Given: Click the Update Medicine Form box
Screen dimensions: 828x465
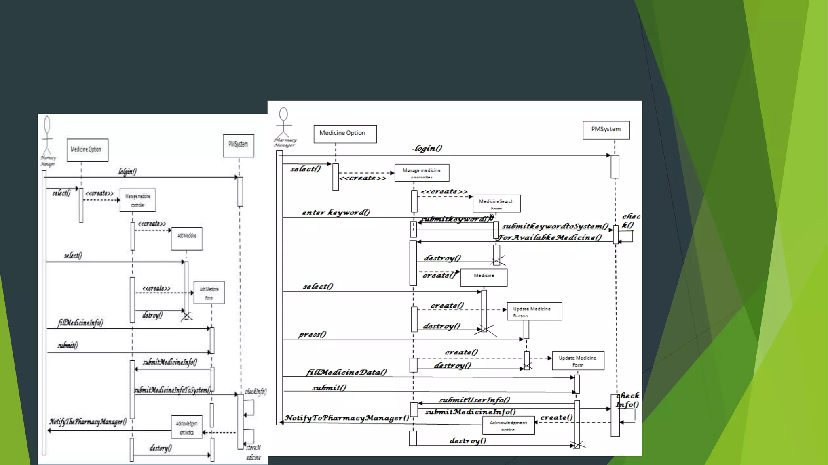Looking at the screenshot, I should pyautogui.click(x=578, y=360).
